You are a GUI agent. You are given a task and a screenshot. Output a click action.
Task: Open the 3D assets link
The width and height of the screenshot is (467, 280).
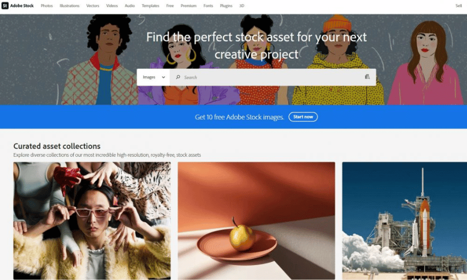tap(242, 6)
